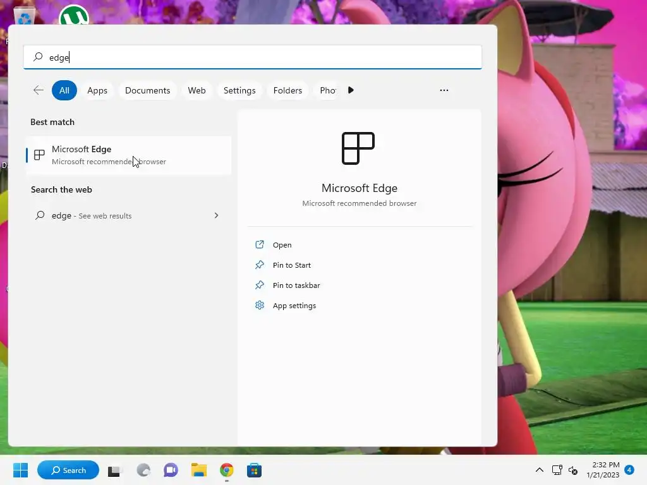The width and height of the screenshot is (647, 485).
Task: Open the three-dot options menu
Action: point(444,90)
